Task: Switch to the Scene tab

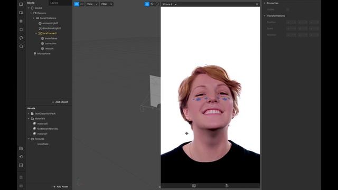Action: point(31,3)
